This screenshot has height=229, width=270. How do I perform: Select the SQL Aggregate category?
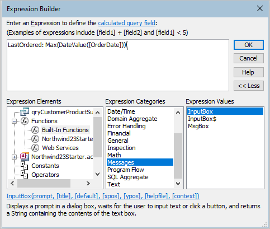coord(140,177)
